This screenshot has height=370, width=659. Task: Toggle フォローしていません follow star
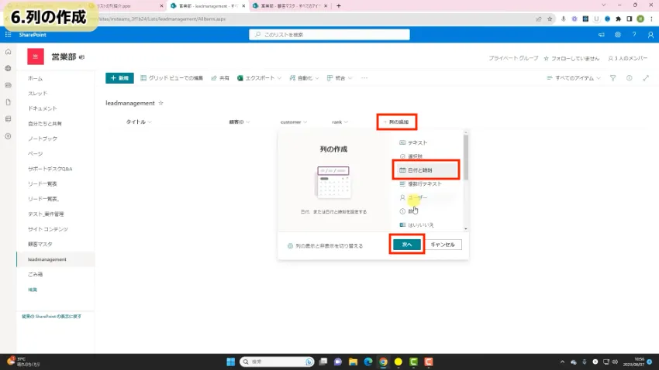click(547, 58)
